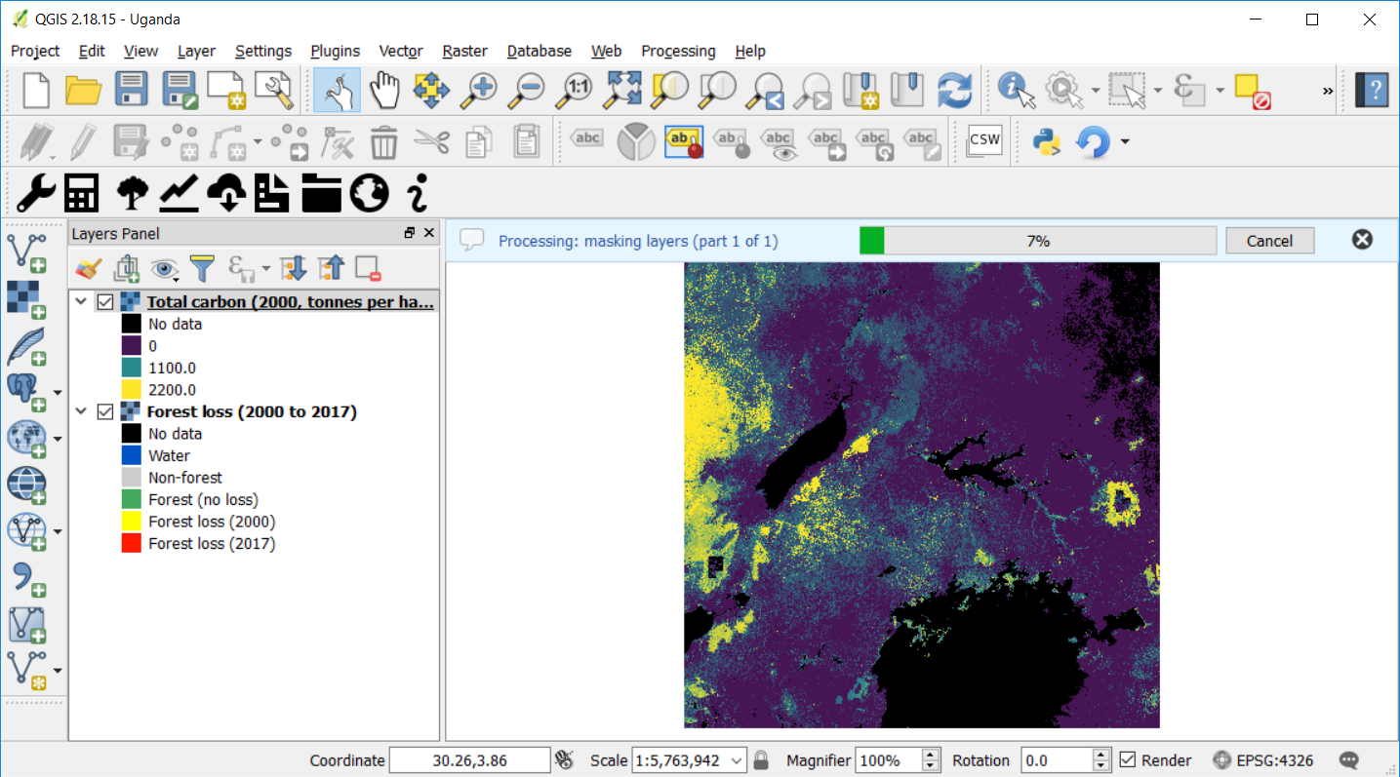1400x777 pixels.
Task: Open the Raster menu
Action: (464, 51)
